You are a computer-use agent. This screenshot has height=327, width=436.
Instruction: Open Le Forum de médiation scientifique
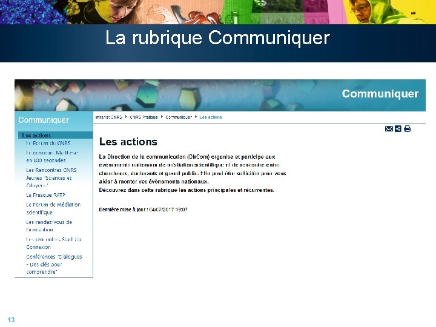click(x=53, y=208)
